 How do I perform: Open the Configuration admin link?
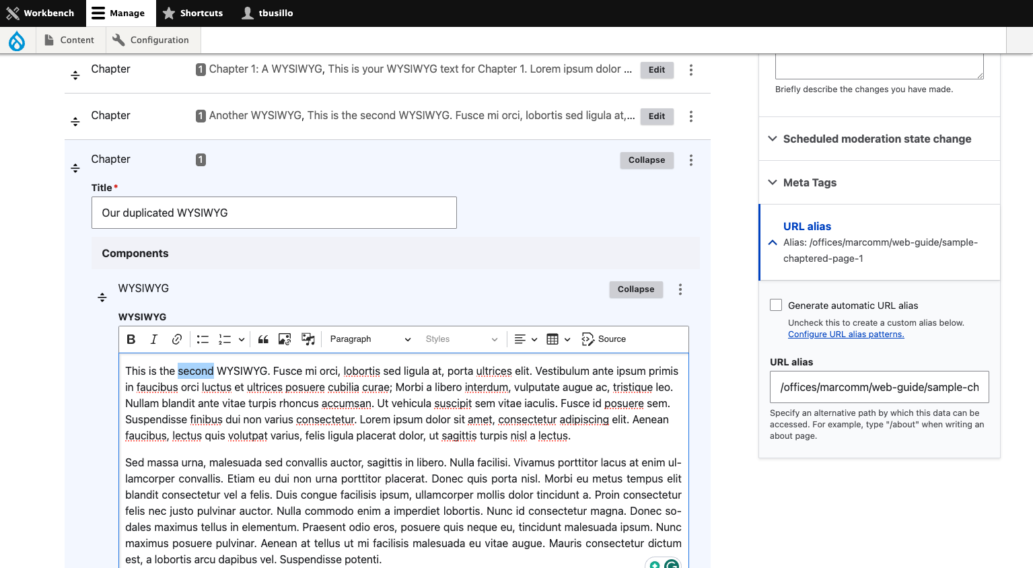click(151, 40)
